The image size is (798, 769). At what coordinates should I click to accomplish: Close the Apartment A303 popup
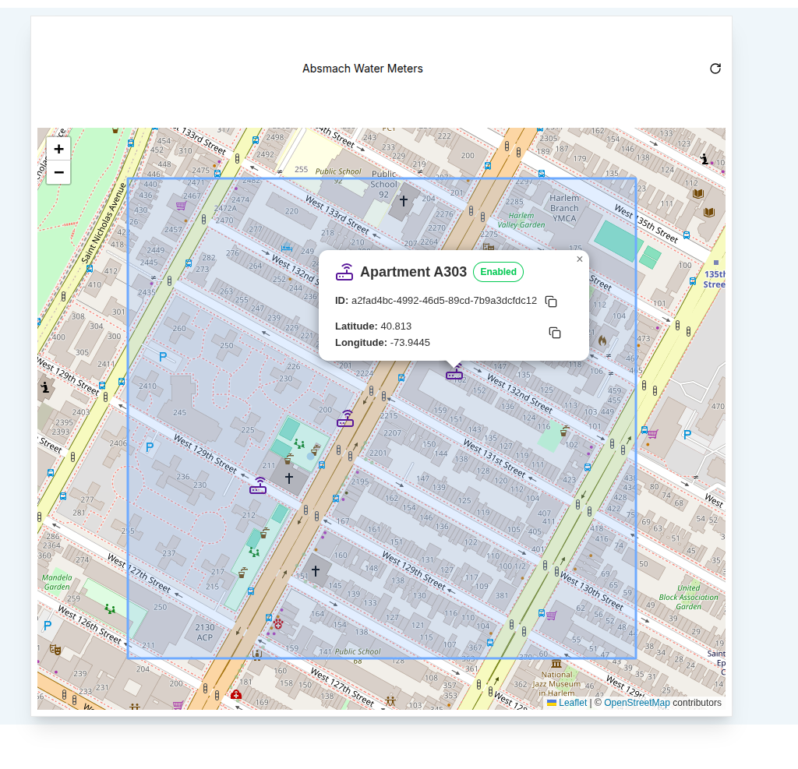pos(579,259)
